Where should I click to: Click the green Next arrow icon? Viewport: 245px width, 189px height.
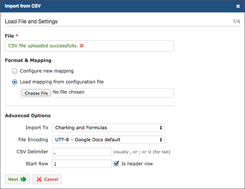[x=24, y=179]
